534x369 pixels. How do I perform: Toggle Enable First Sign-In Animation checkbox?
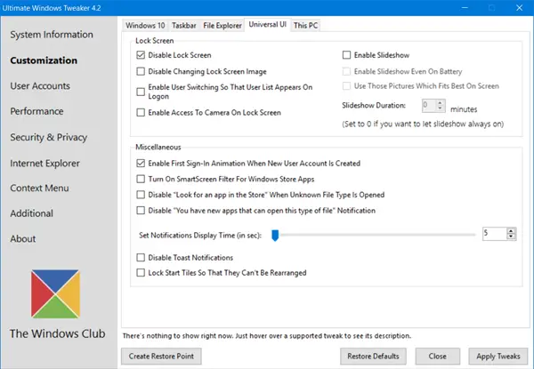tap(141, 164)
